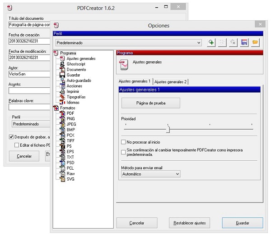Enable No procesar al inicio checkbox
271x235 pixels.
coord(124,142)
